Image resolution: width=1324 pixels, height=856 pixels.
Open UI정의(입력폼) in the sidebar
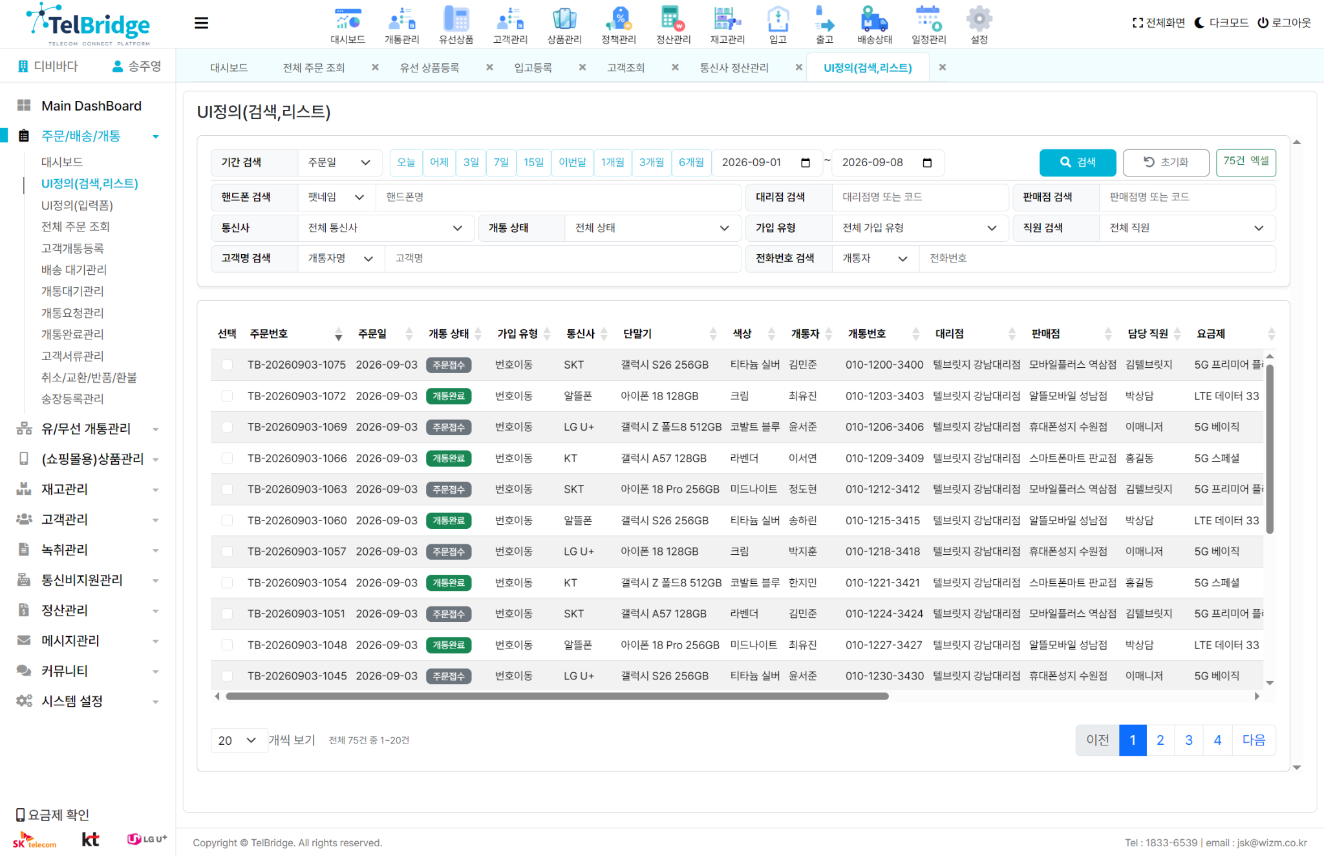(77, 205)
